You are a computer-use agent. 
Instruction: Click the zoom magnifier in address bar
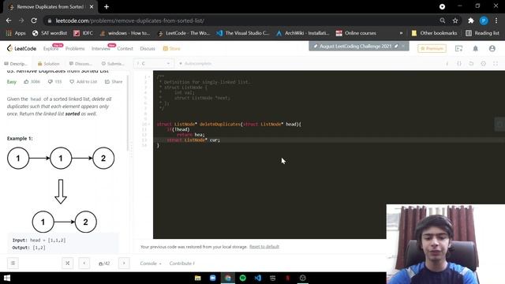coord(443,21)
